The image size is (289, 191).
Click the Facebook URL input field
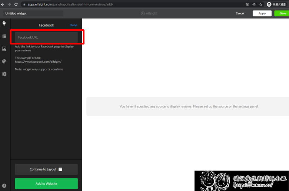coord(46,37)
